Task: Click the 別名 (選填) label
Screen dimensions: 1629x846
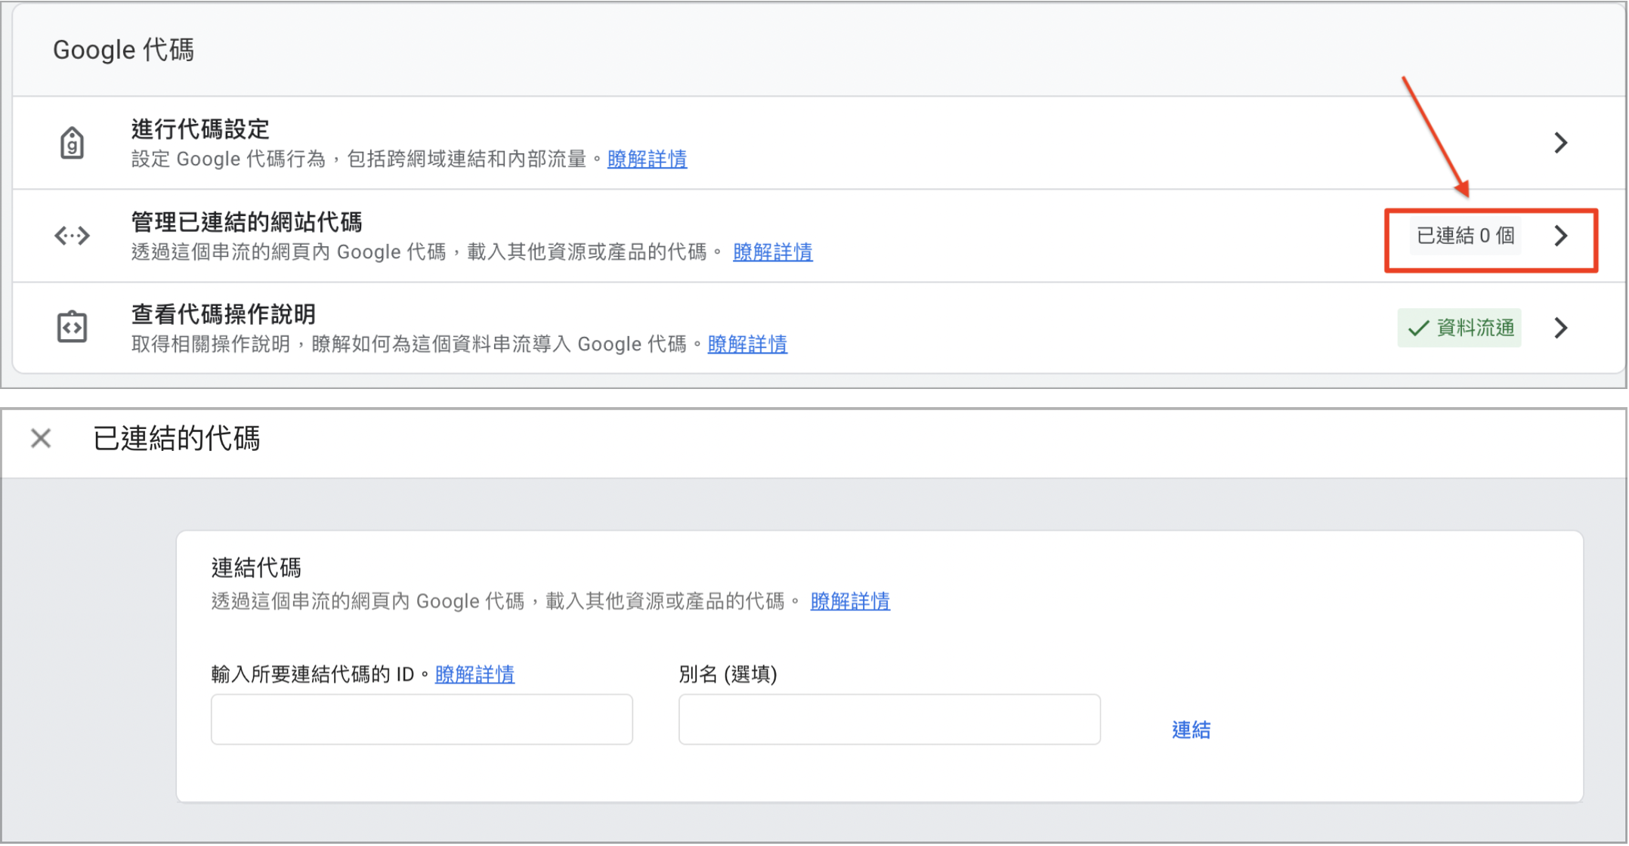Action: click(728, 674)
